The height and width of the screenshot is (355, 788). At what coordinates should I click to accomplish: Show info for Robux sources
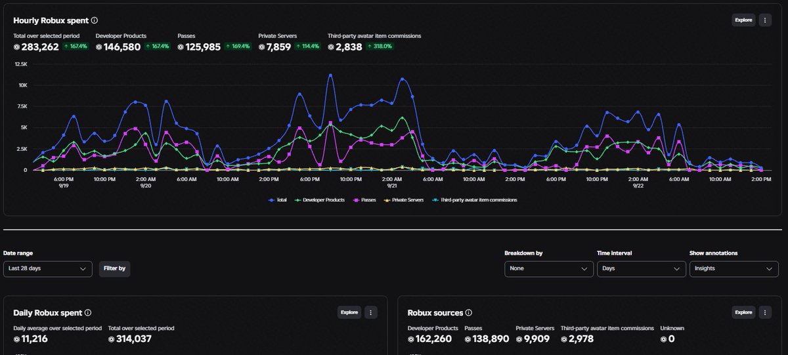tap(469, 314)
